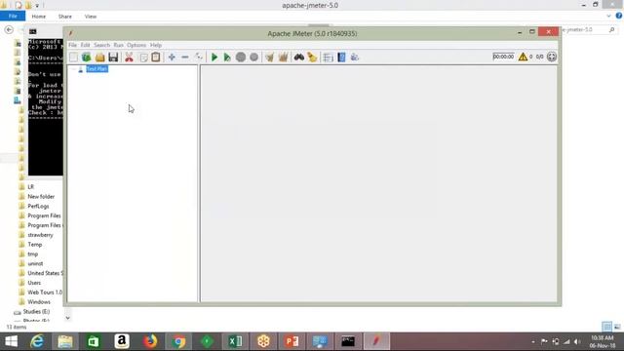Click Explorer navigation pane scroll down arrow
The height and width of the screenshot is (351, 624).
[x=67, y=318]
